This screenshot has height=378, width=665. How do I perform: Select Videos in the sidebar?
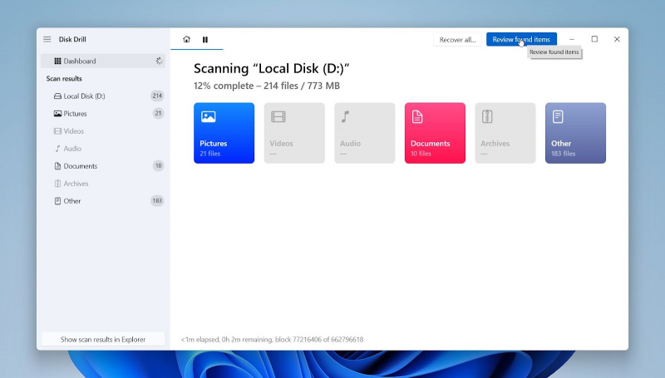point(103,131)
